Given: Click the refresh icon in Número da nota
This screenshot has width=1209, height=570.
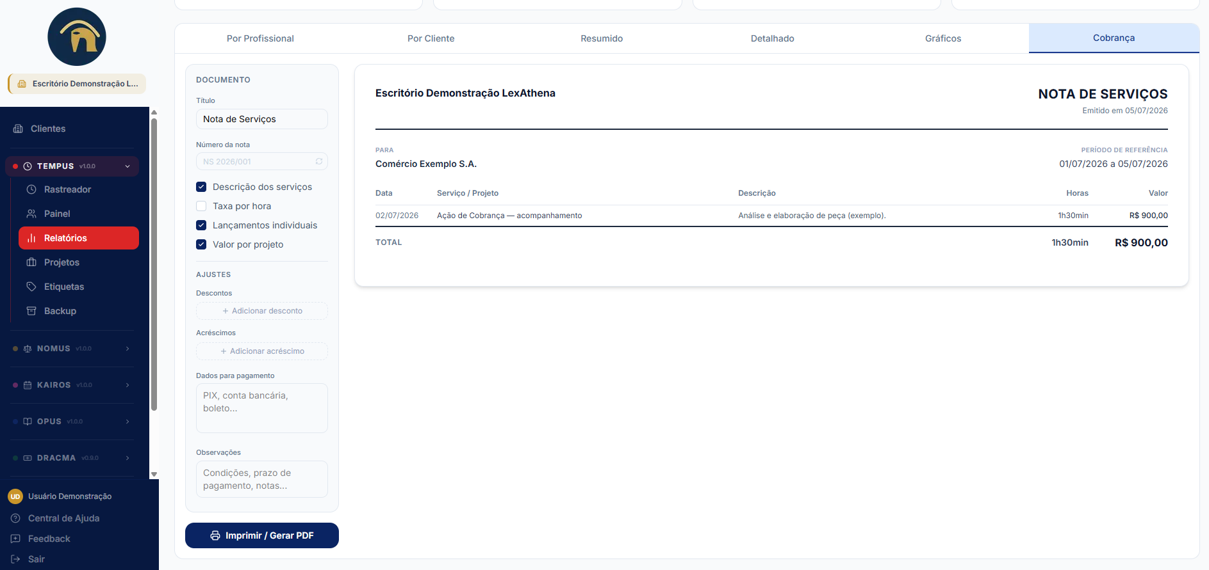Looking at the screenshot, I should [319, 161].
